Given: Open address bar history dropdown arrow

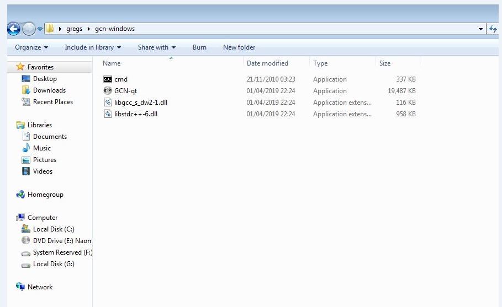Looking at the screenshot, I should (480, 29).
